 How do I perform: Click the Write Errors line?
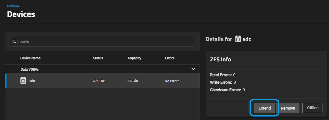click(223, 82)
